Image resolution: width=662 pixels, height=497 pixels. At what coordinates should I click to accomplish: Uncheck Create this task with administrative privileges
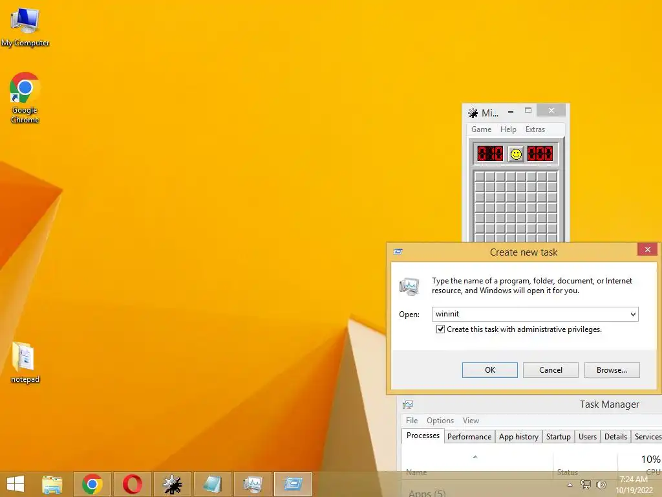440,329
